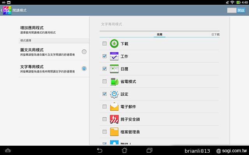
Task: Open the recent apps navigation button
Action: click(149, 150)
